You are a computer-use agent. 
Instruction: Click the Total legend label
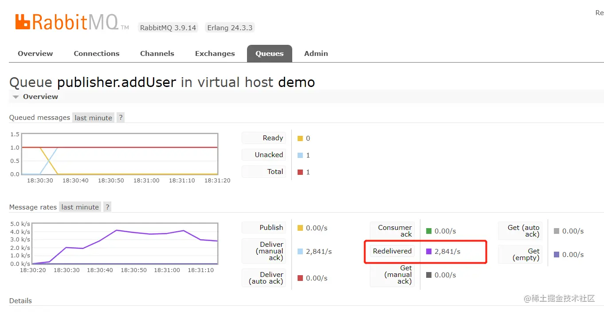[264, 172]
